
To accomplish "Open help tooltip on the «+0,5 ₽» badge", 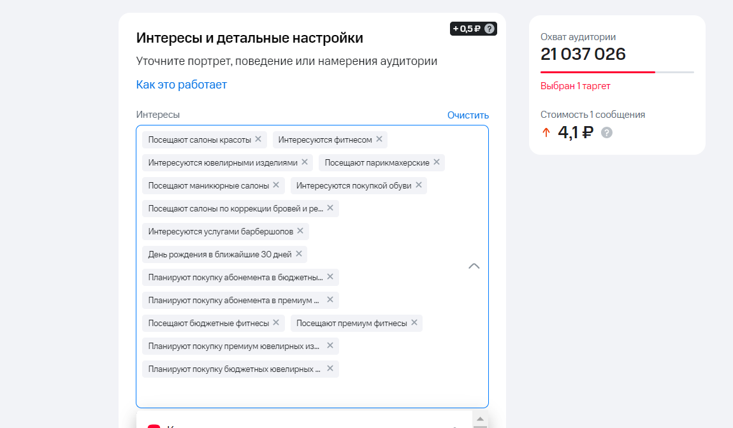I will pyautogui.click(x=489, y=28).
